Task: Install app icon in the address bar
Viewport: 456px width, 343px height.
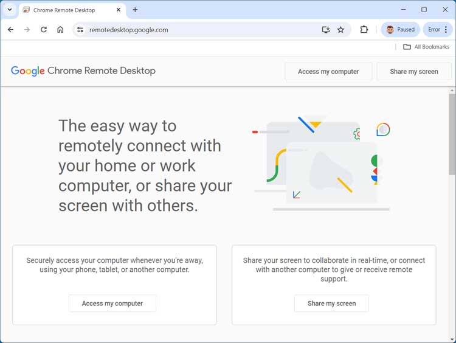Action: tap(326, 30)
